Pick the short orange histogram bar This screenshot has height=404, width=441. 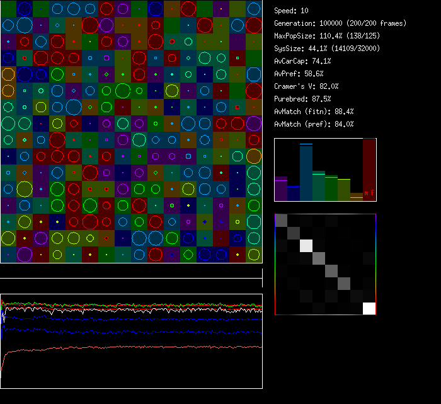pos(357,197)
